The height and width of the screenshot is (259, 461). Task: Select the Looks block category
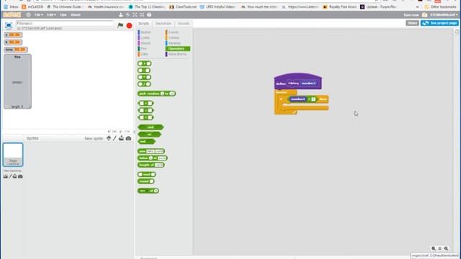click(144, 37)
